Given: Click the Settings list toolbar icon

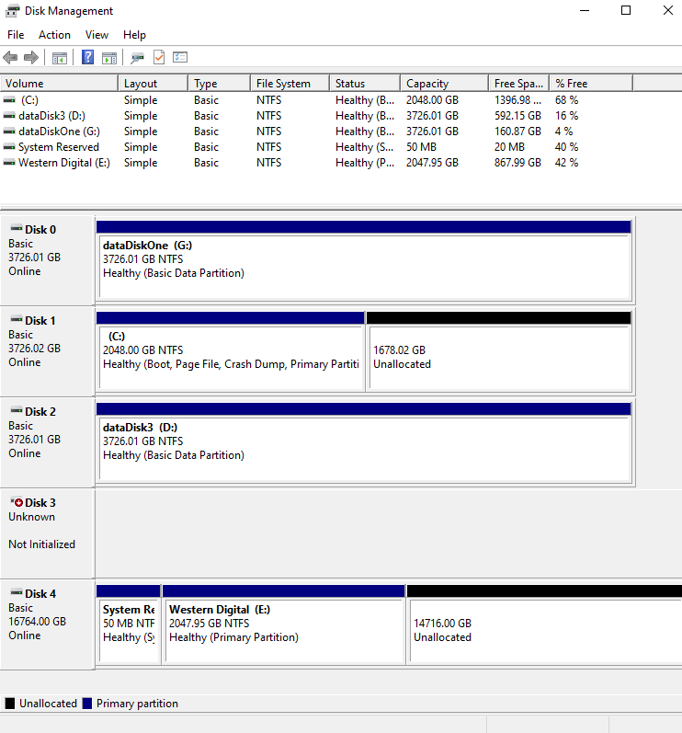Looking at the screenshot, I should click(180, 58).
